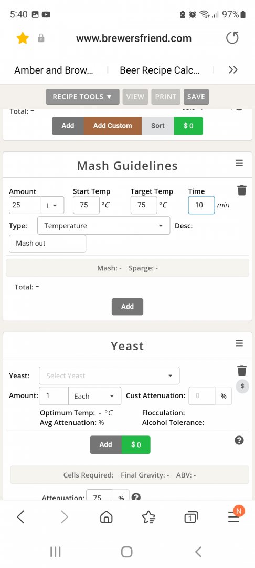Viewport: 255px width, 568px height.
Task: Click the yeast price dollar icon
Action: click(x=242, y=386)
